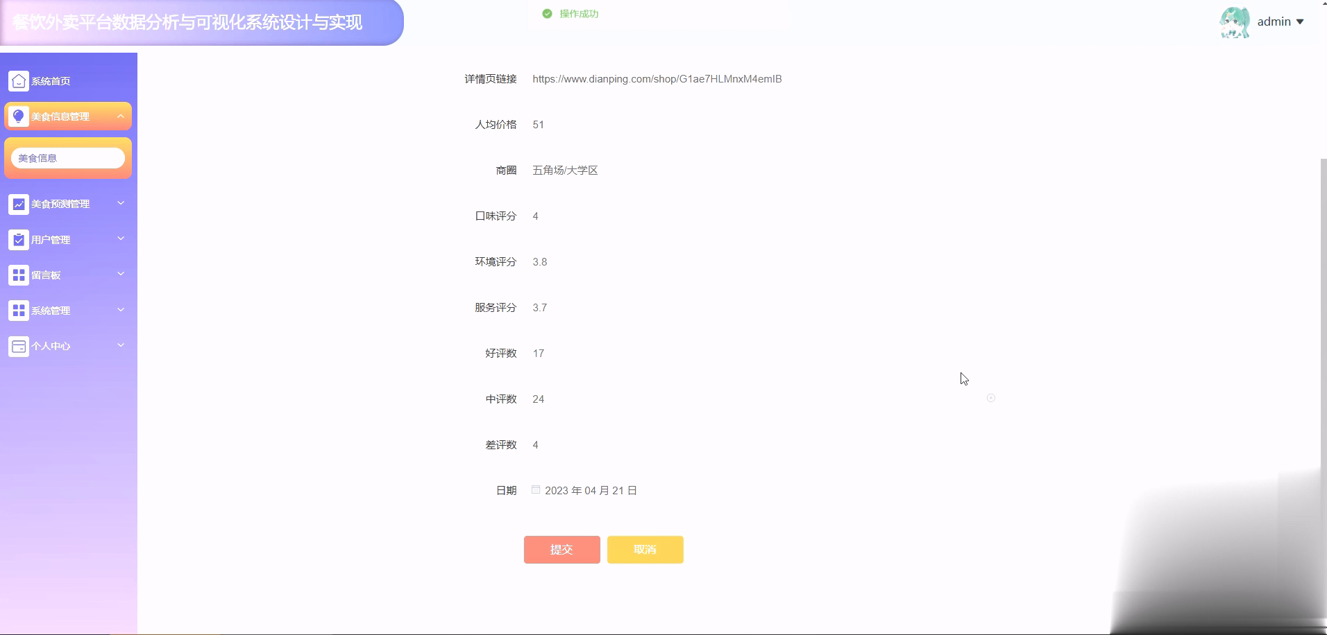This screenshot has height=635, width=1327.
Task: Click the 口味评分 label
Action: [x=496, y=216]
